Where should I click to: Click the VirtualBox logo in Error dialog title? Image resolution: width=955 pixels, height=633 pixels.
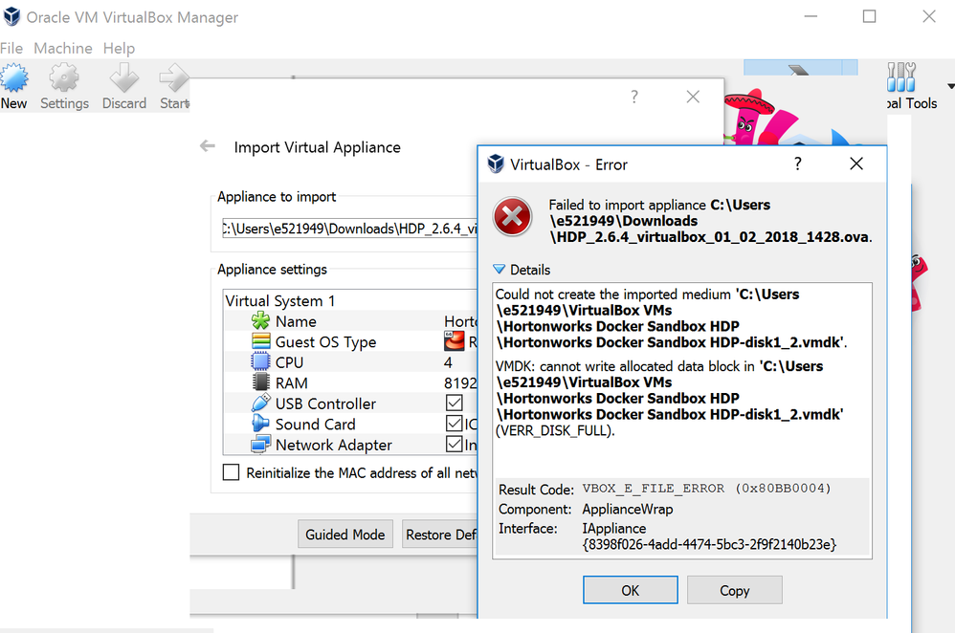point(496,164)
